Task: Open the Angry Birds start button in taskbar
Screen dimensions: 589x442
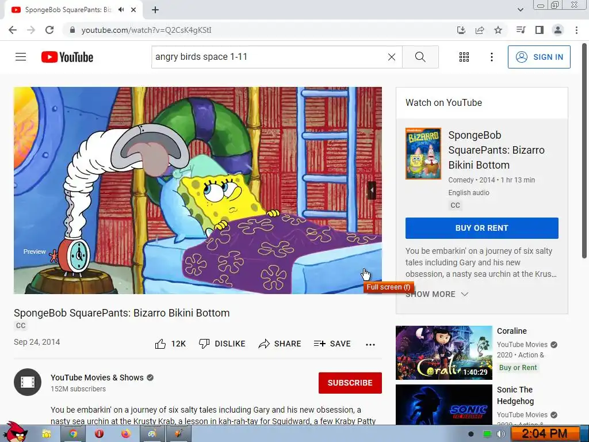Action: 15,432
